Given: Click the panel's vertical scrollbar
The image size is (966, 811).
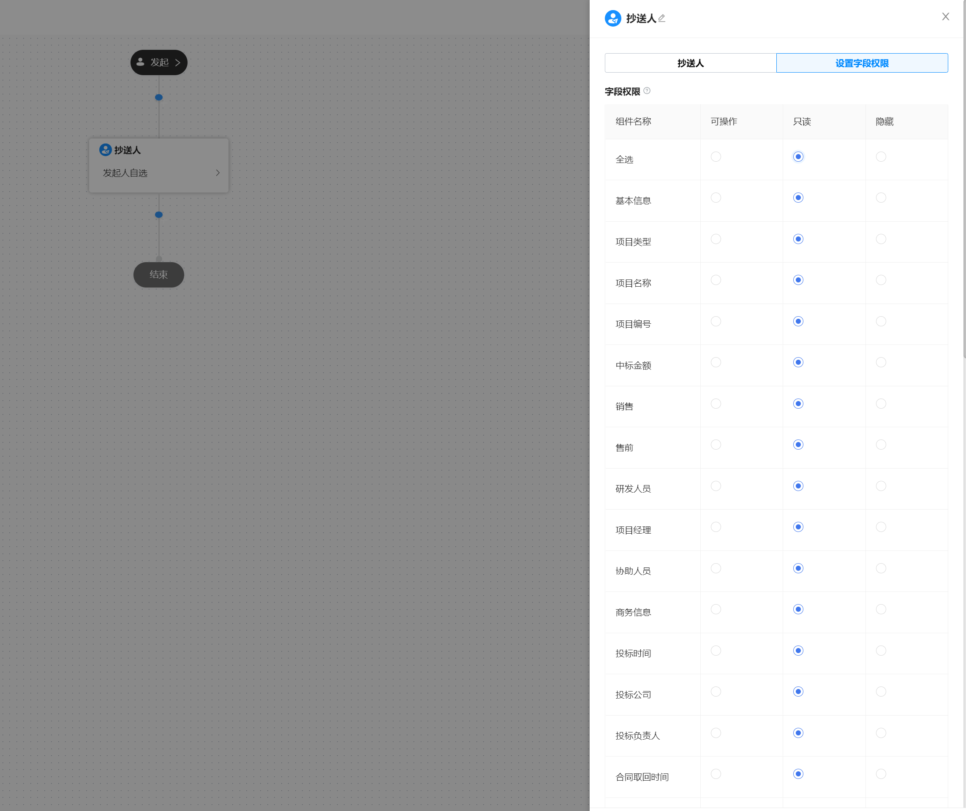Looking at the screenshot, I should tap(964, 179).
